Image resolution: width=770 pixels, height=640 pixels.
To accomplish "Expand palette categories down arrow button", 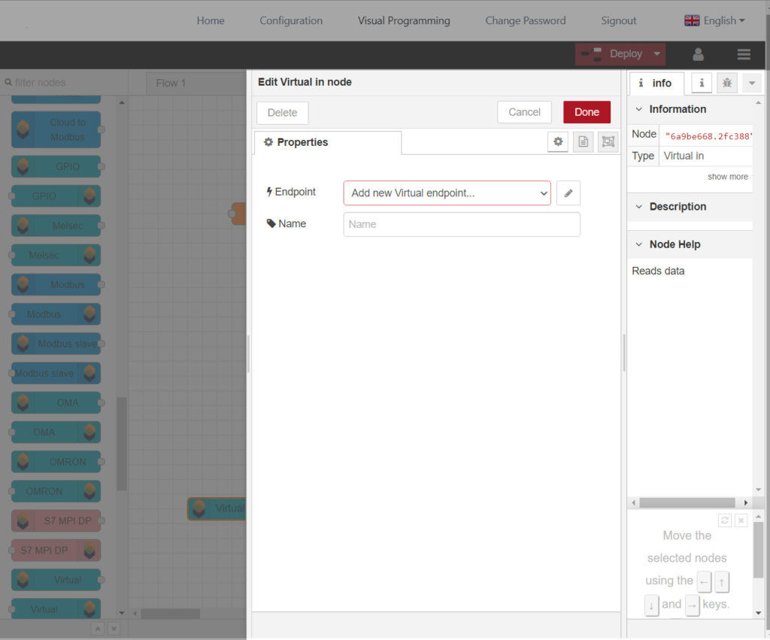I will [114, 629].
